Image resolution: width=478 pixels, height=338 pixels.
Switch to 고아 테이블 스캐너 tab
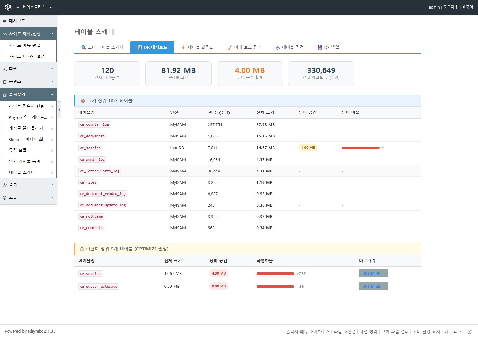(102, 47)
